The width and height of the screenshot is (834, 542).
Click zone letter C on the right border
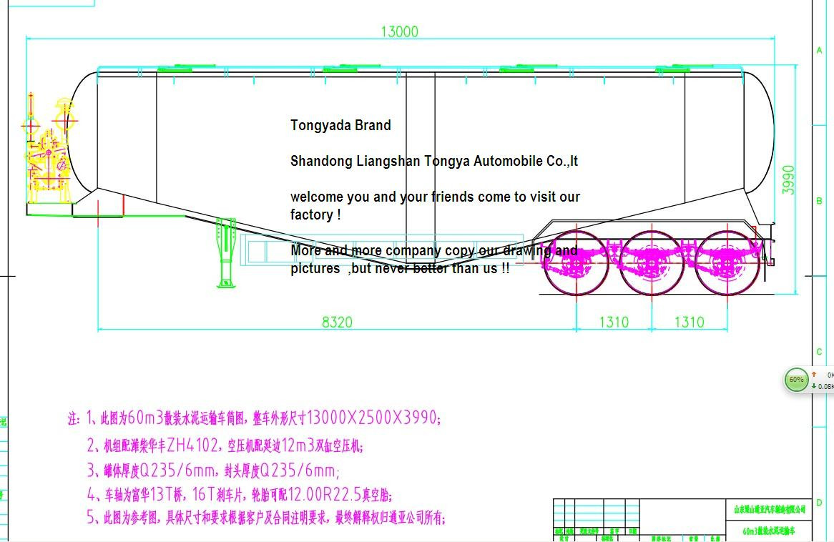click(x=819, y=352)
